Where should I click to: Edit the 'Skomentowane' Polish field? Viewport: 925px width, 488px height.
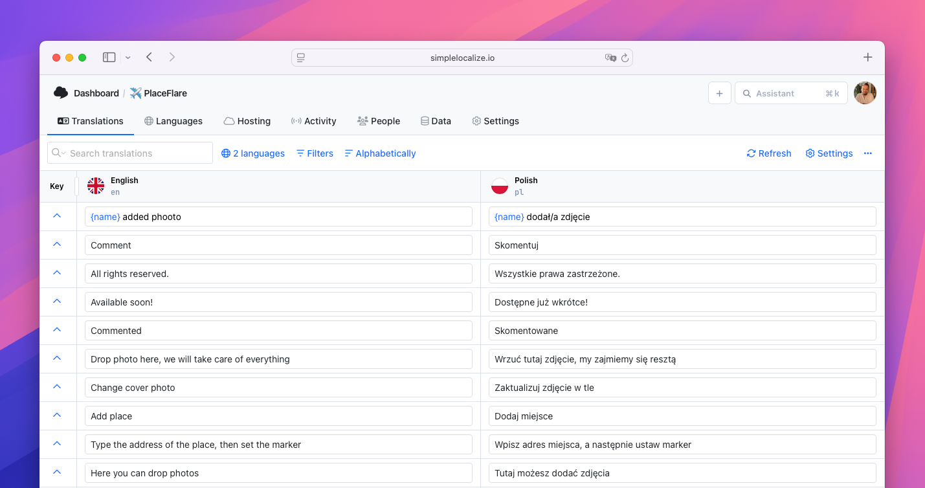pyautogui.click(x=682, y=331)
